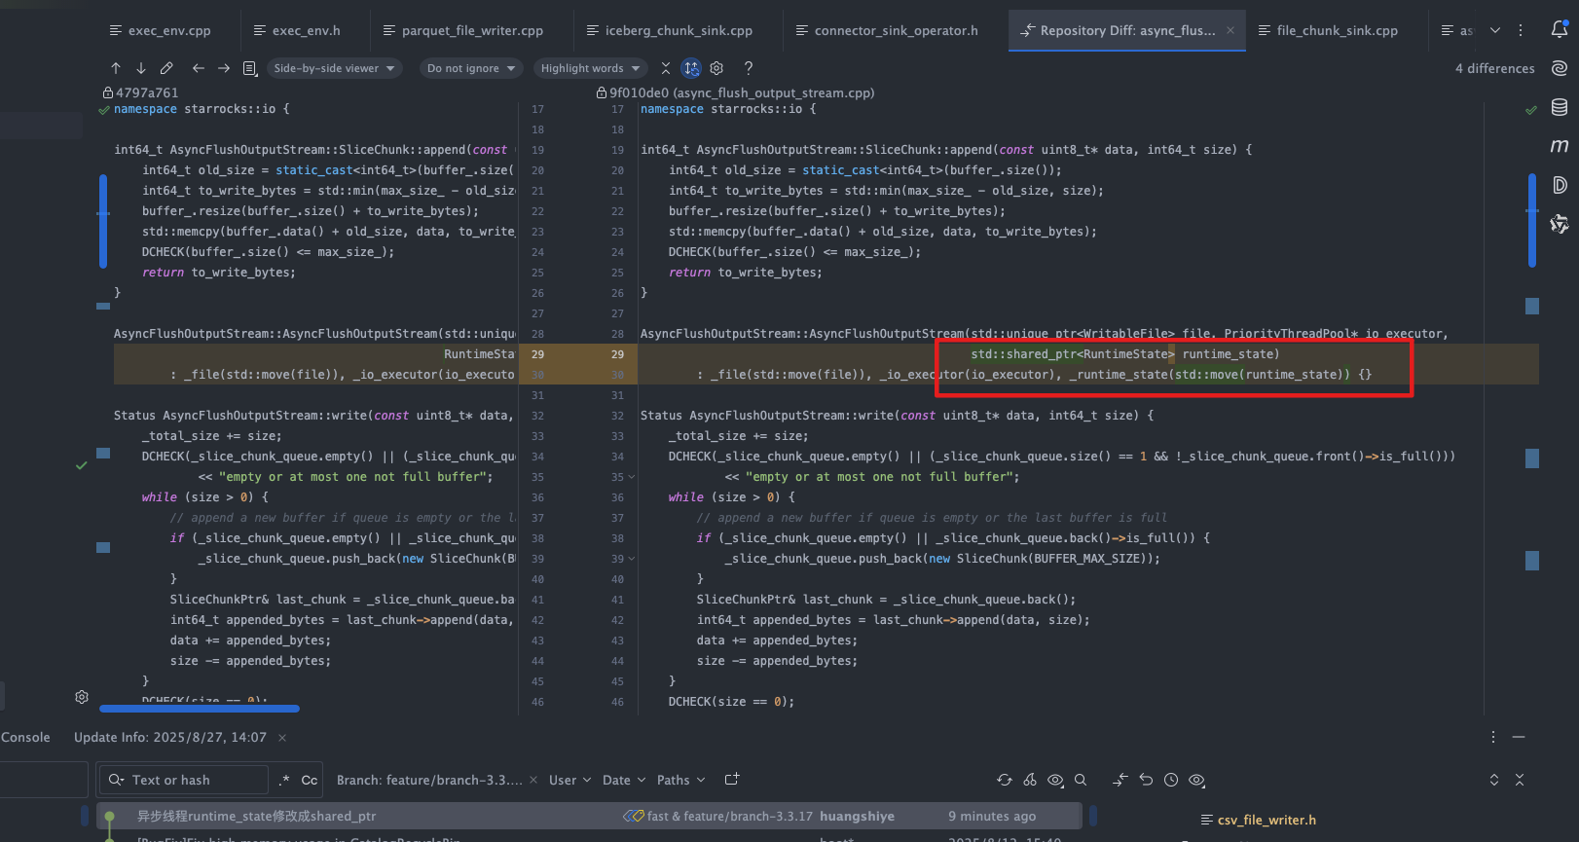Switch to the exec_env.h tab
The image size is (1579, 842).
(x=297, y=30)
